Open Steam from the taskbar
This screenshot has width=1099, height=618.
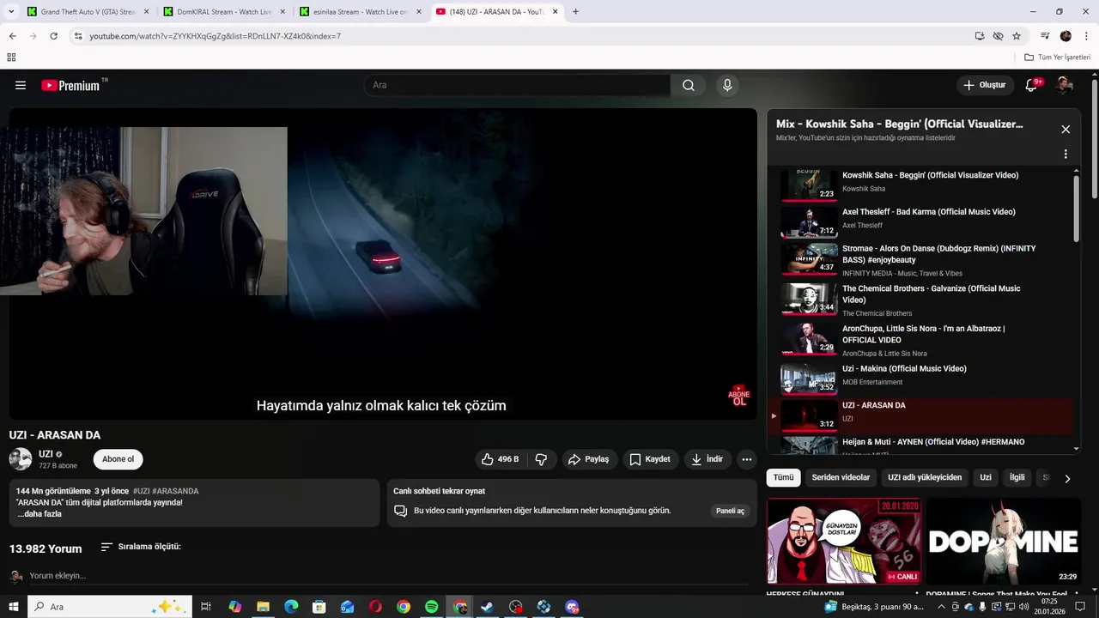[487, 607]
